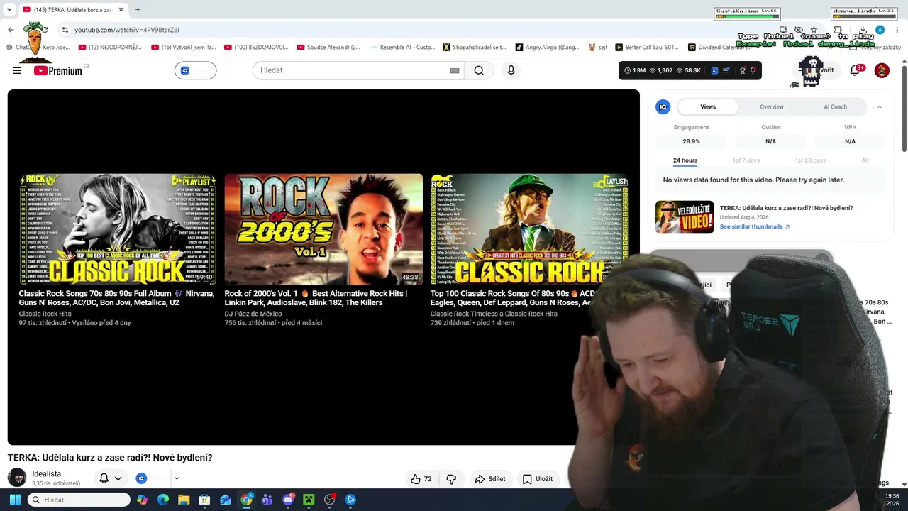The width and height of the screenshot is (908, 511).
Task: Open the Minecraft creeper taskbar icon
Action: (309, 500)
